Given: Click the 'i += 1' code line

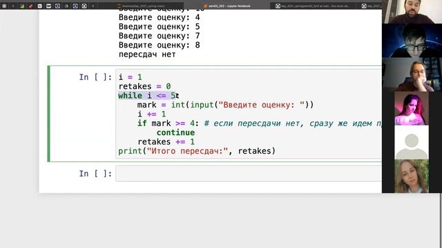Looking at the screenshot, I should tap(152, 114).
